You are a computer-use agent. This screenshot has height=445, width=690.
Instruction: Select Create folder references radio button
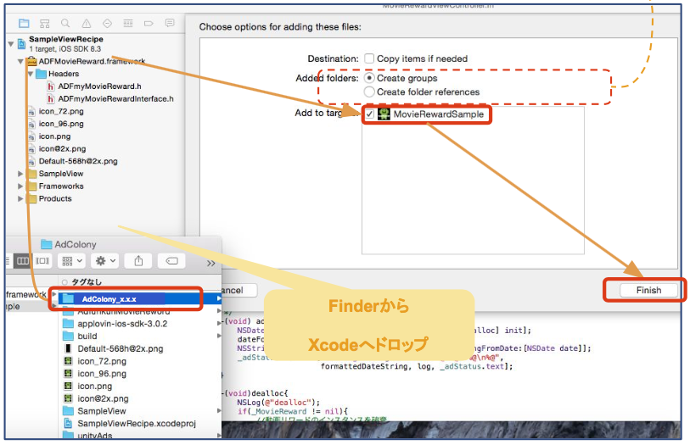[370, 92]
